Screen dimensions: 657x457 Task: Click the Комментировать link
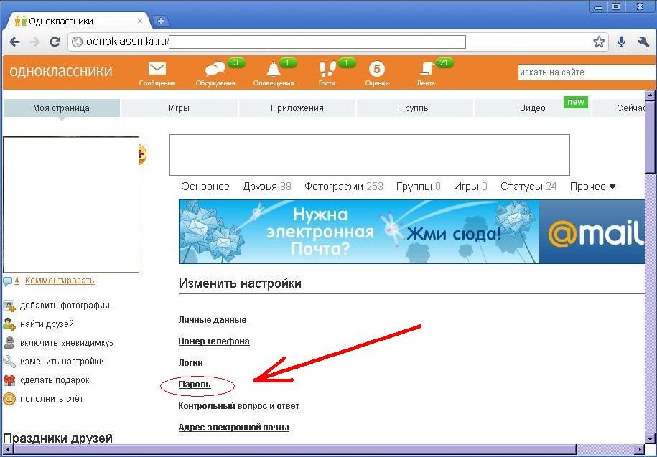point(60,281)
